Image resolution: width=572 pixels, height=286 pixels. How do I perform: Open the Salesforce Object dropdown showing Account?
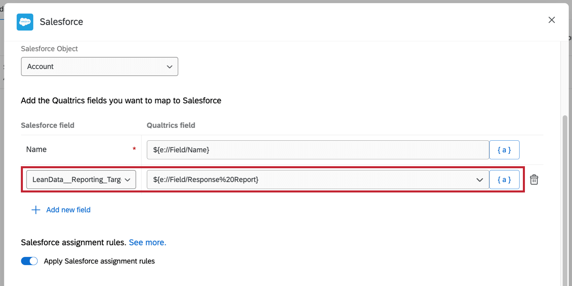click(x=100, y=67)
